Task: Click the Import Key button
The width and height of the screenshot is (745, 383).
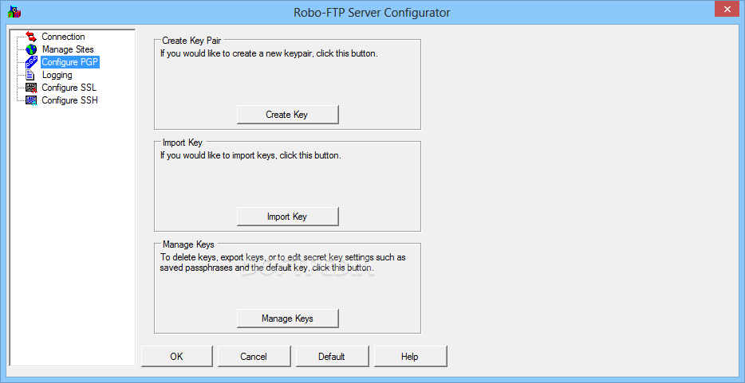Action: pyautogui.click(x=287, y=217)
